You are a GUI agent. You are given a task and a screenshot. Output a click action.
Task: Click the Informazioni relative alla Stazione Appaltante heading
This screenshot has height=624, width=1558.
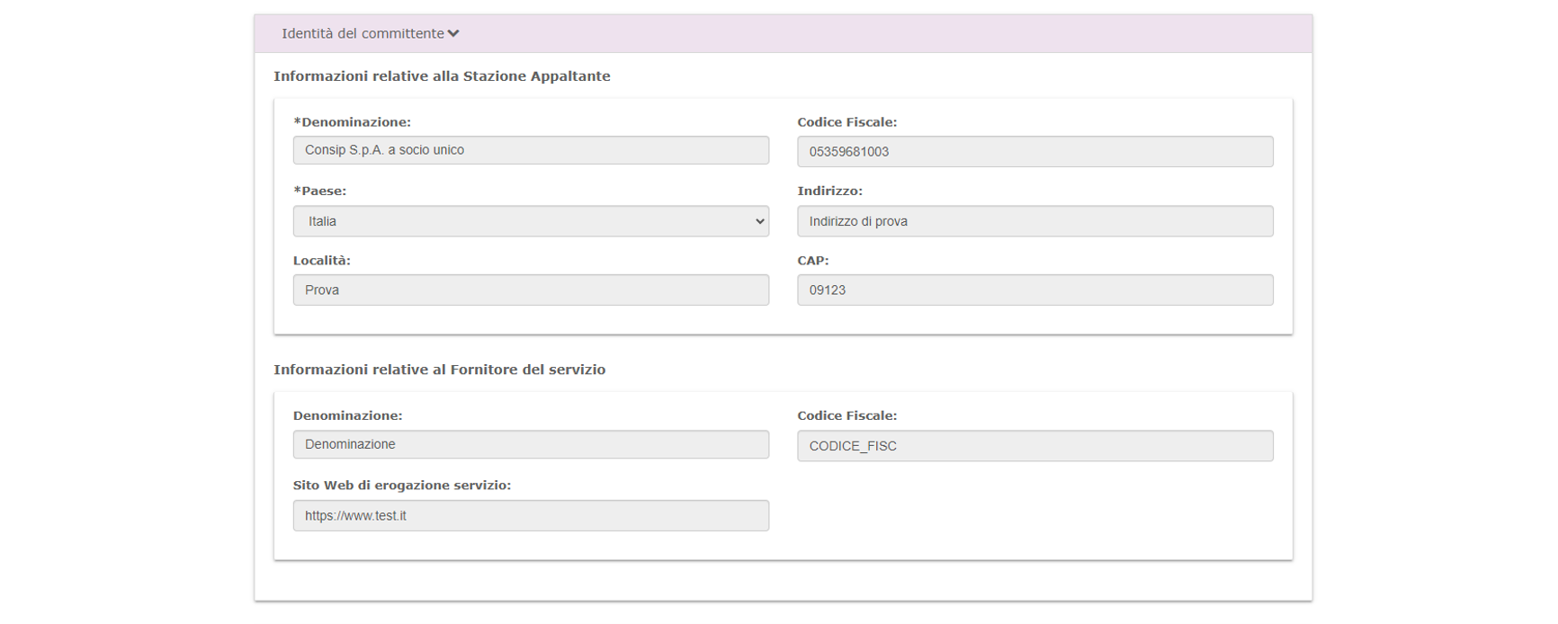[442, 76]
